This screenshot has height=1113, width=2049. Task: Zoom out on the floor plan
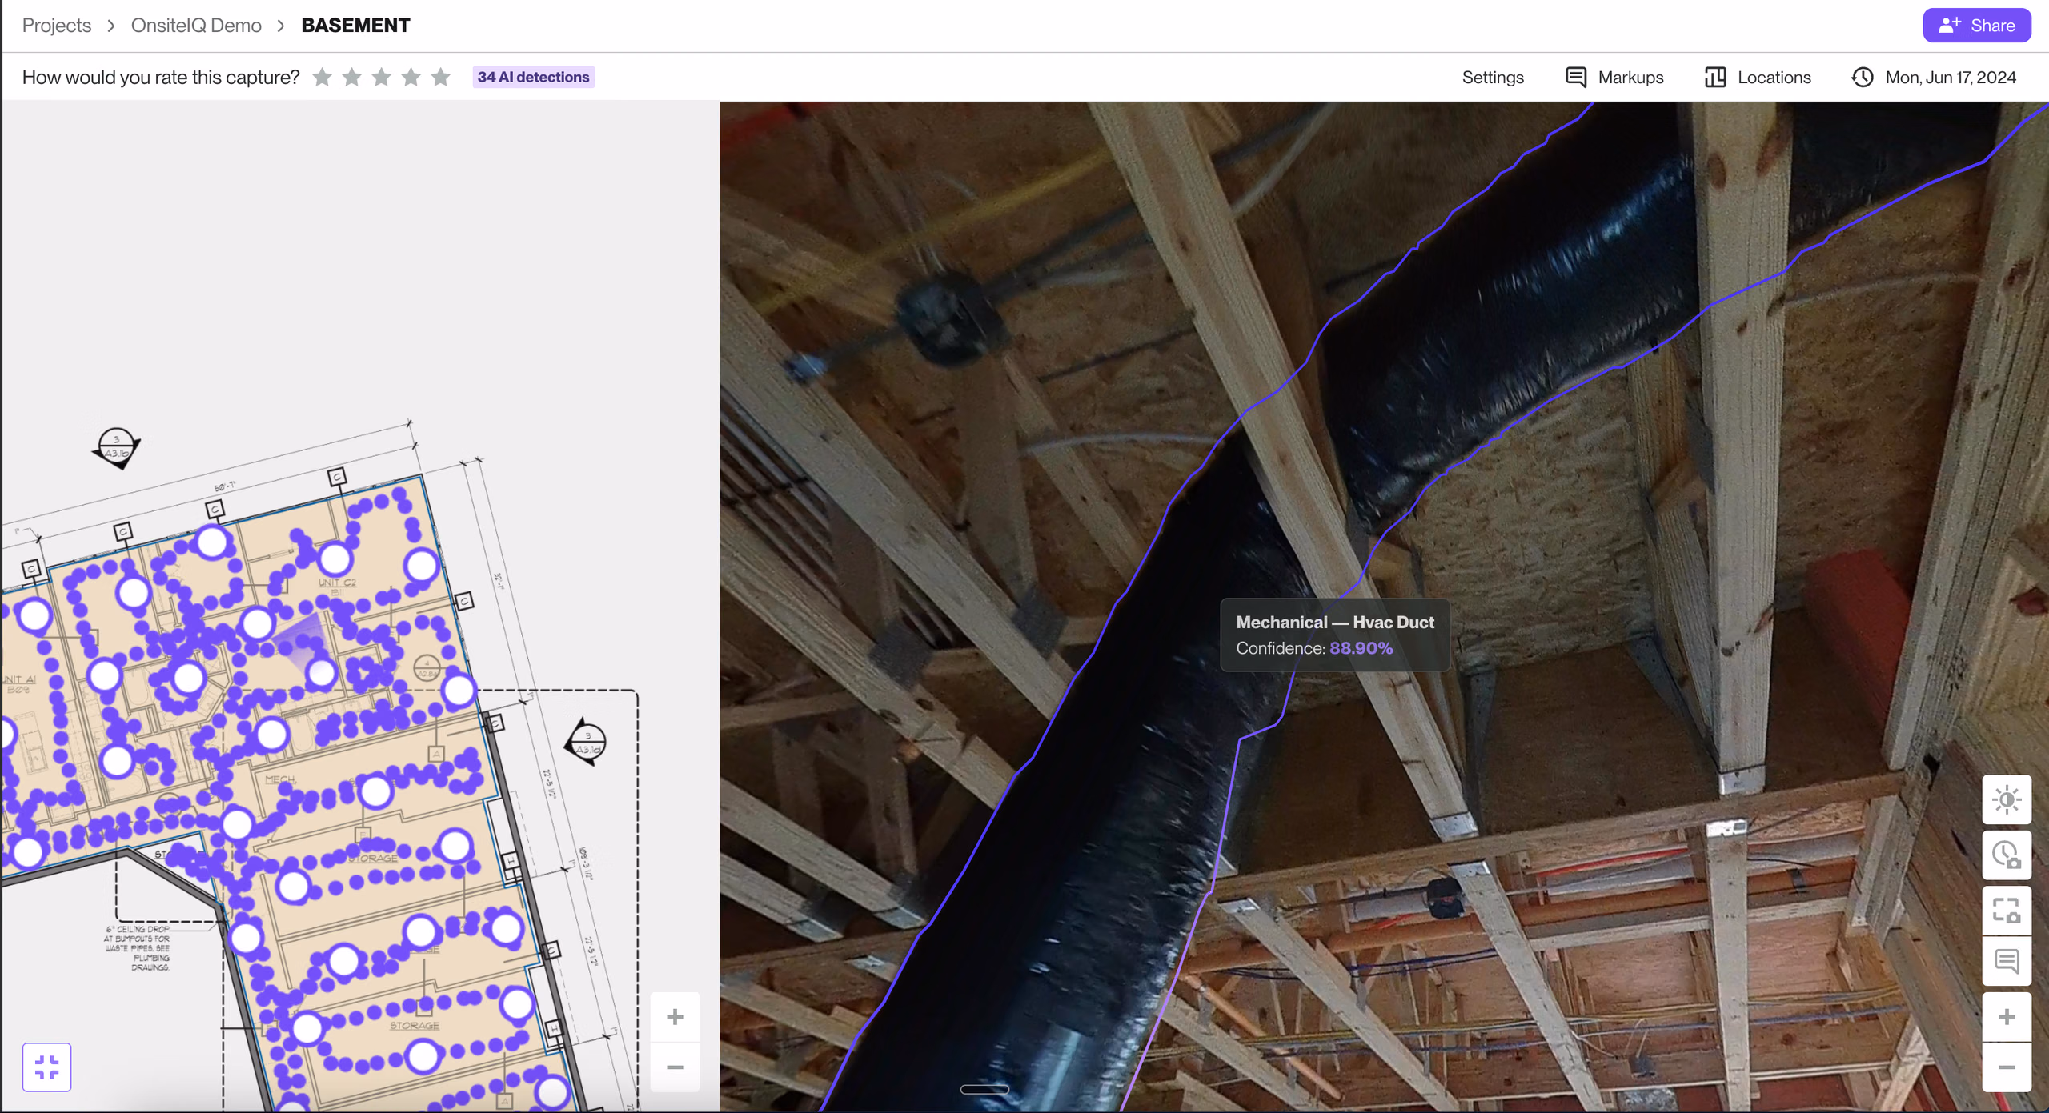coord(675,1067)
